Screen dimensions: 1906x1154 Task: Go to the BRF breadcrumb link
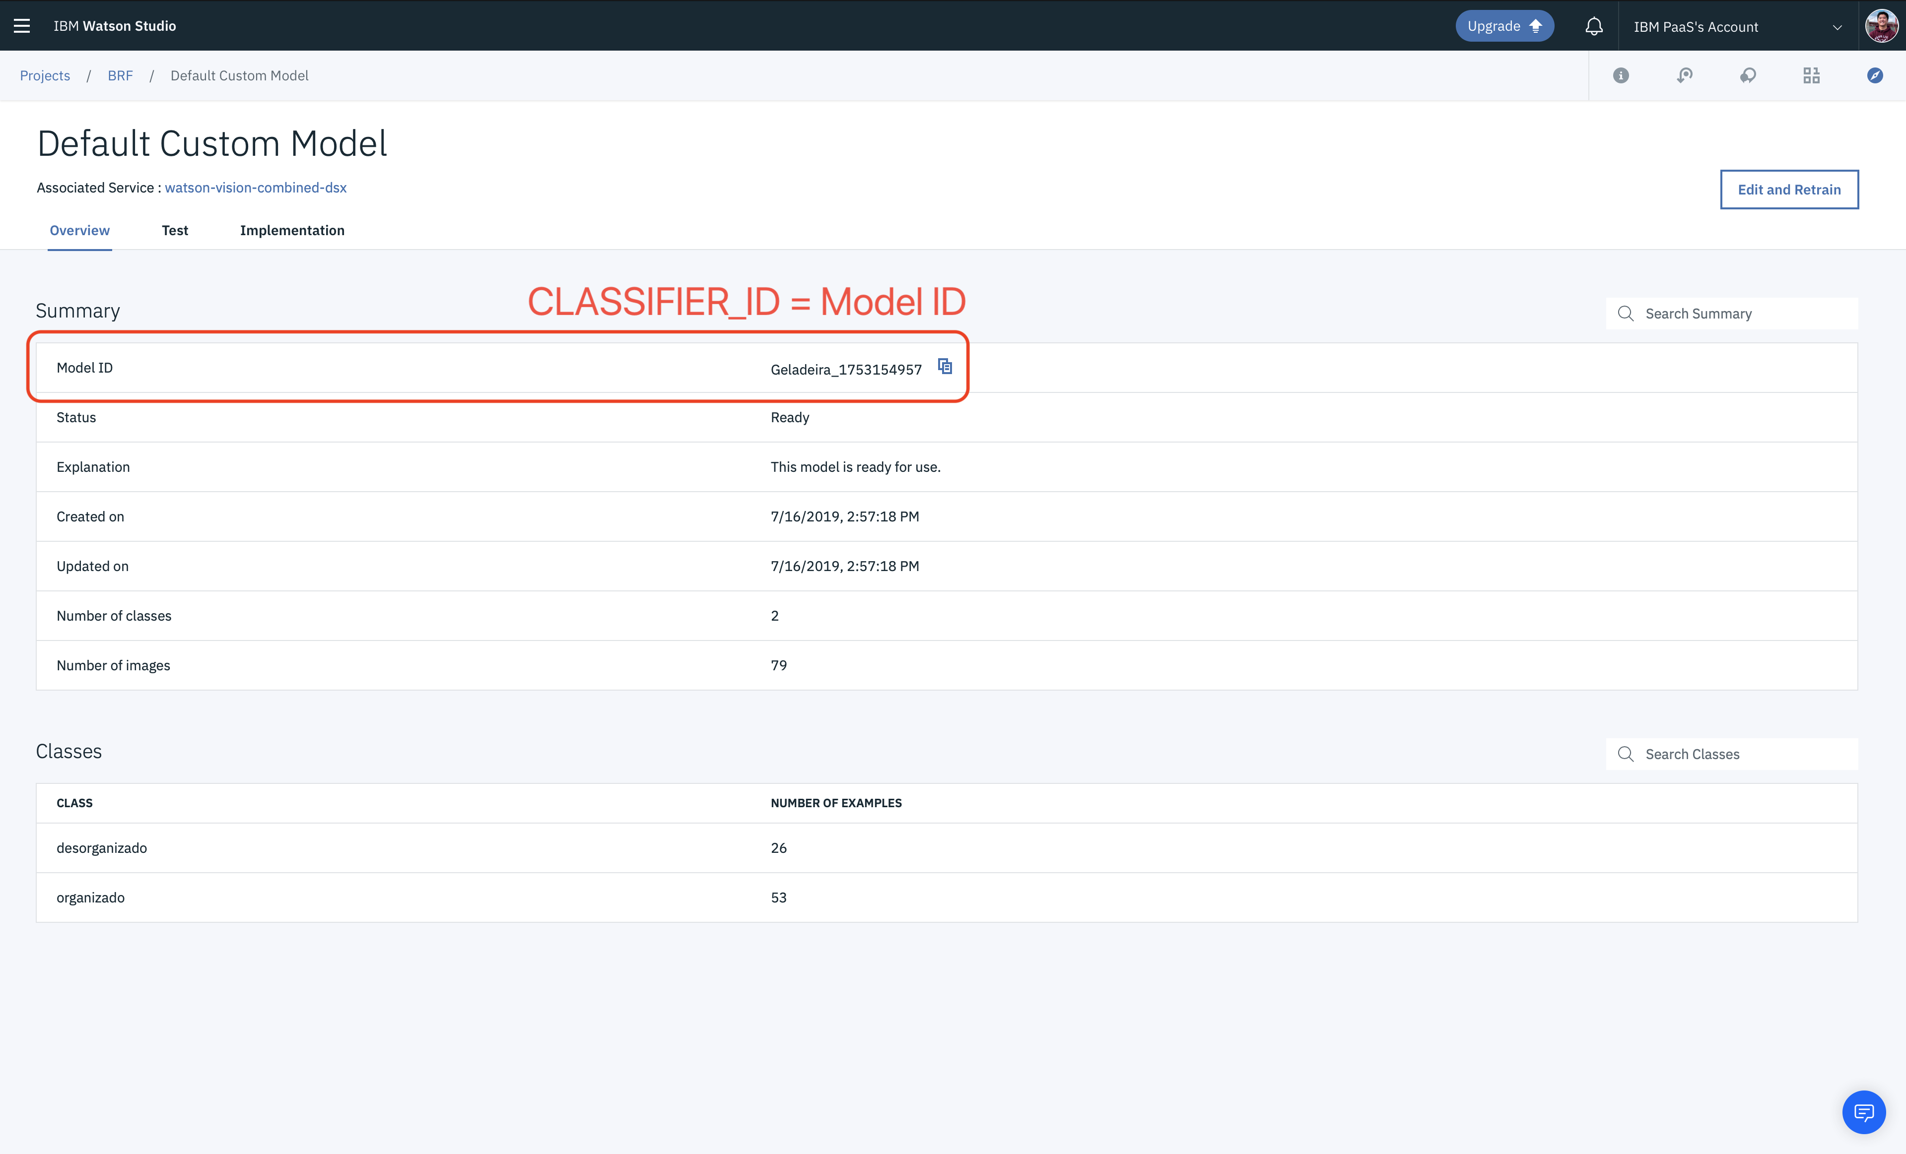120,75
